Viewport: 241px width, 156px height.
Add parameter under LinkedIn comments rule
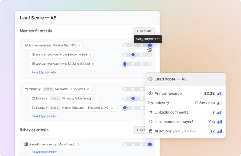[44, 152]
